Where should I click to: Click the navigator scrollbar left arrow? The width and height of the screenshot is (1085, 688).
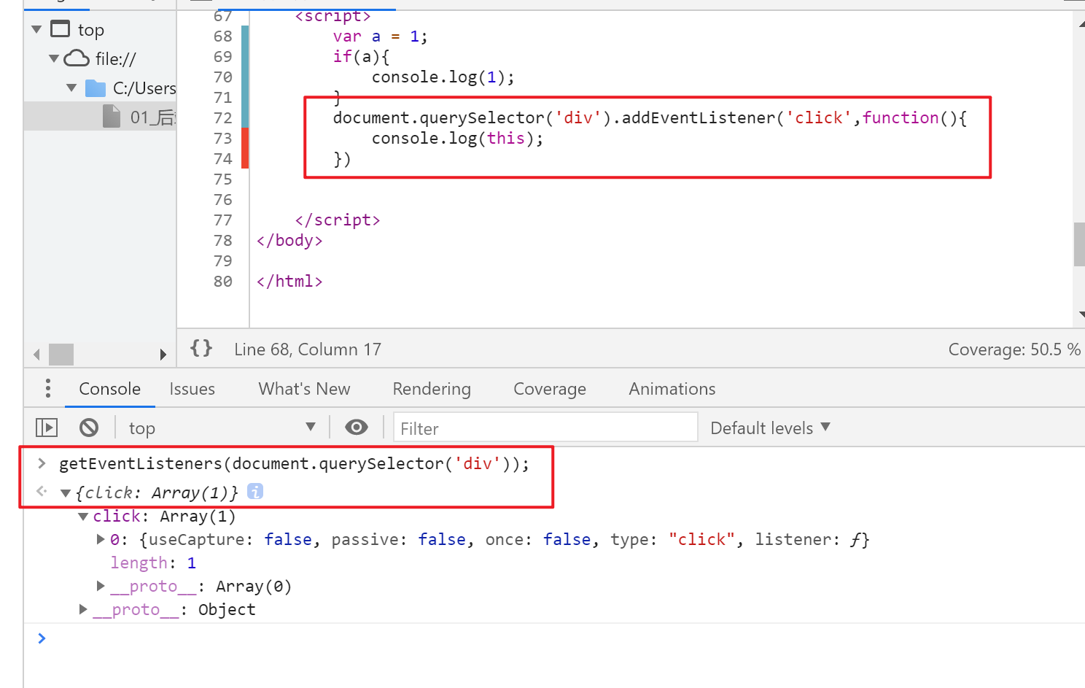36,355
